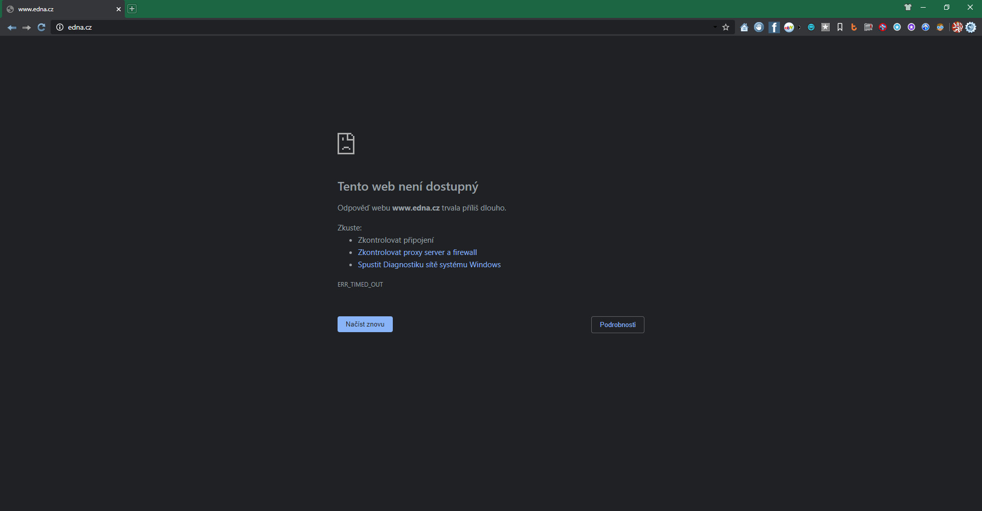Open the skin shirt icon in title bar
This screenshot has height=511, width=982.
[x=908, y=8]
